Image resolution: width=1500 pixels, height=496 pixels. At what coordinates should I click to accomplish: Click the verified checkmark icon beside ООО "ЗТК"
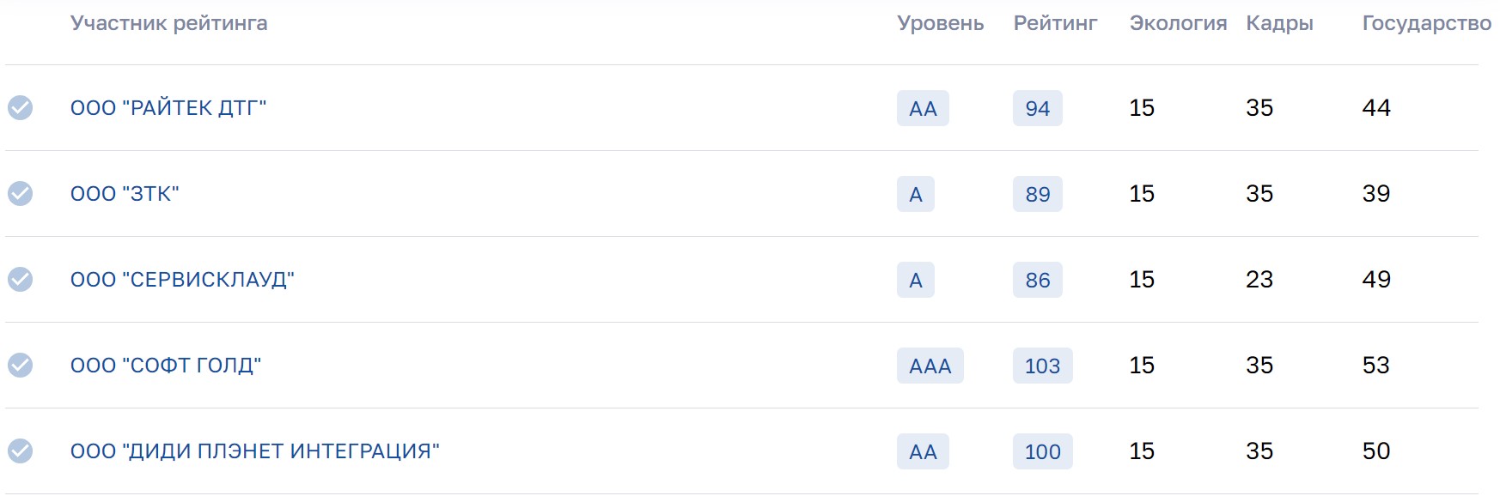(21, 194)
